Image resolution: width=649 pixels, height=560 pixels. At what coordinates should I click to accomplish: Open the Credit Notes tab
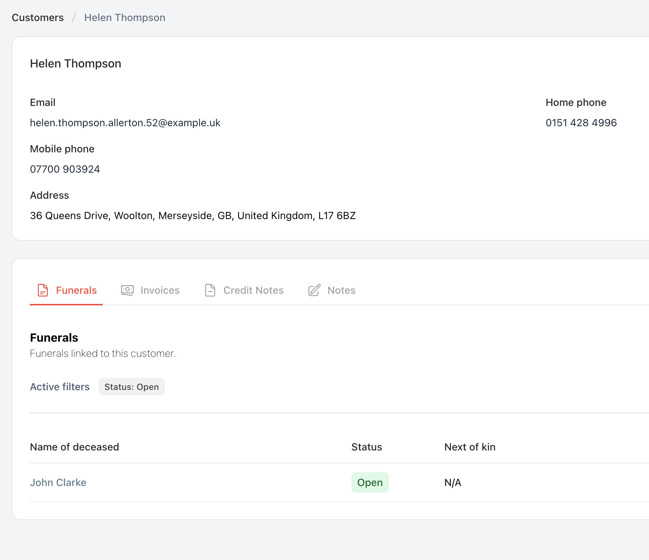(253, 290)
